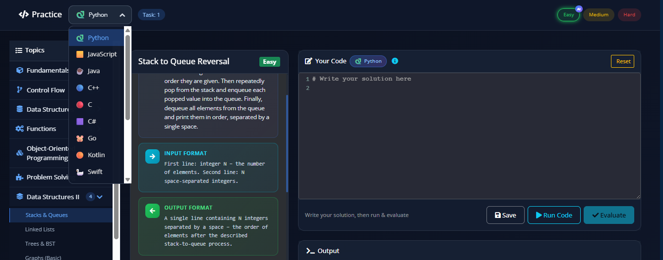
Task: Select C++ in the language list
Action: 97,88
